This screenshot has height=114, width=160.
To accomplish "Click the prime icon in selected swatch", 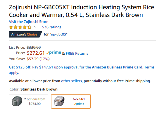I will (x=79, y=104).
